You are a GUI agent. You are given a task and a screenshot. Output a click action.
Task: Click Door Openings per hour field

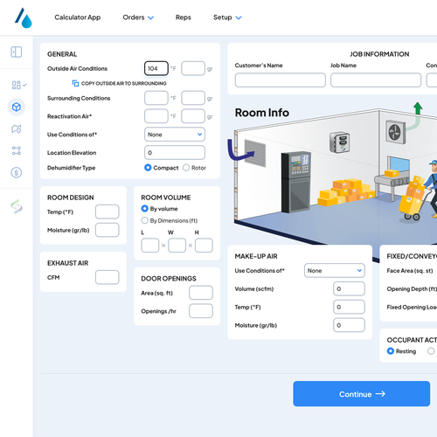pyautogui.click(x=201, y=311)
